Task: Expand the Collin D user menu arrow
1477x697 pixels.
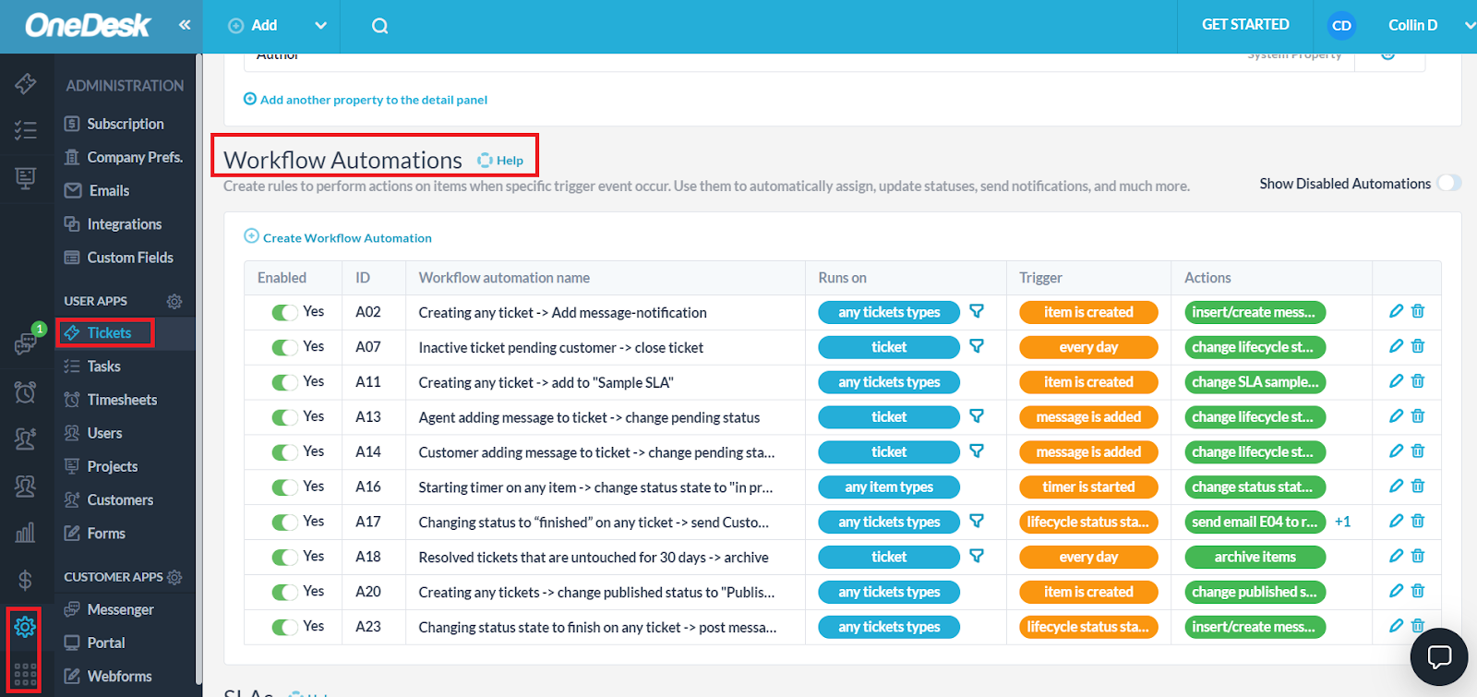Action: click(x=1469, y=26)
